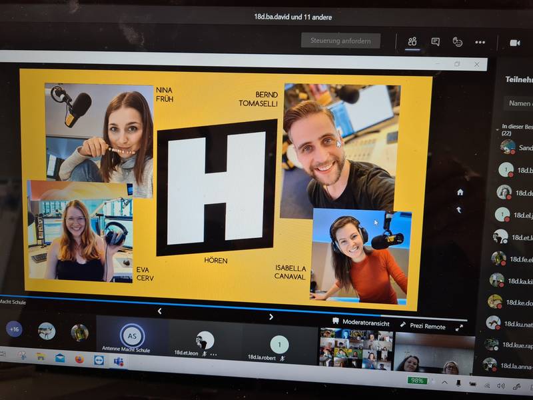Click the Prezi home icon
Viewport: 533px width, 400px height.
pos(460,193)
